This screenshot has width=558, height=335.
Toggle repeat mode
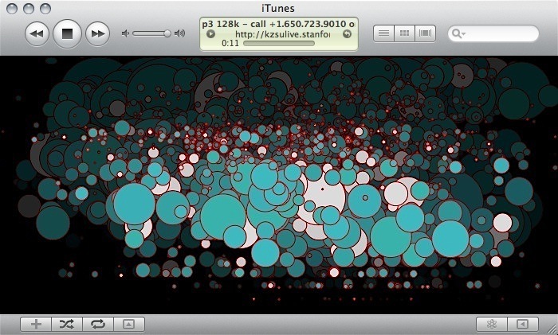click(x=98, y=324)
